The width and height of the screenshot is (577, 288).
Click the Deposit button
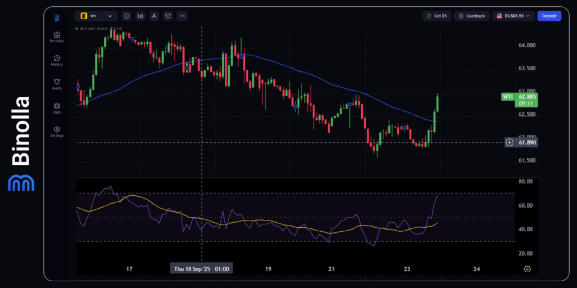[x=549, y=16]
